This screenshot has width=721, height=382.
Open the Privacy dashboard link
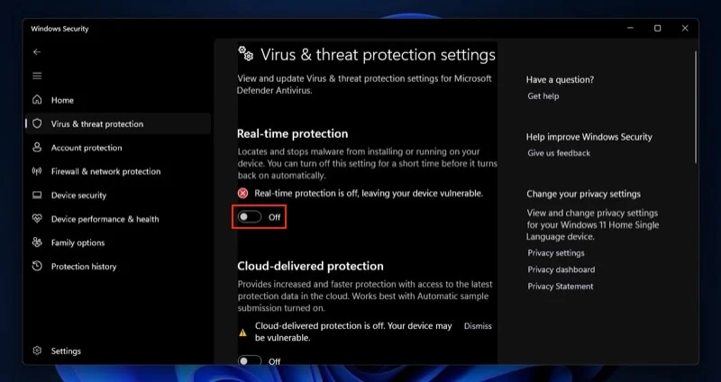[x=561, y=269]
